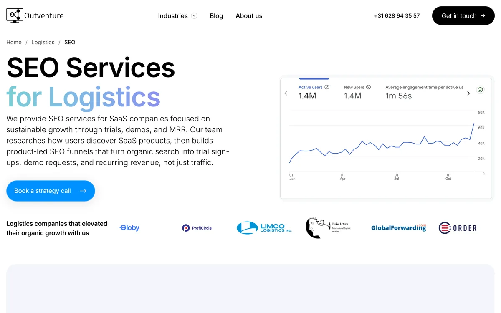The width and height of the screenshot is (501, 313).
Task: Click the Get in touch button
Action: coord(463,16)
